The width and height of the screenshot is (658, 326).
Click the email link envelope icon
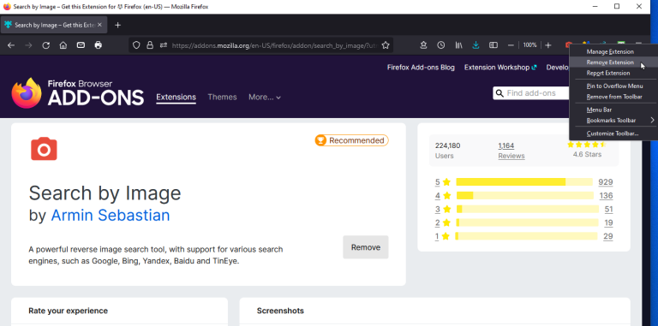[x=81, y=45]
